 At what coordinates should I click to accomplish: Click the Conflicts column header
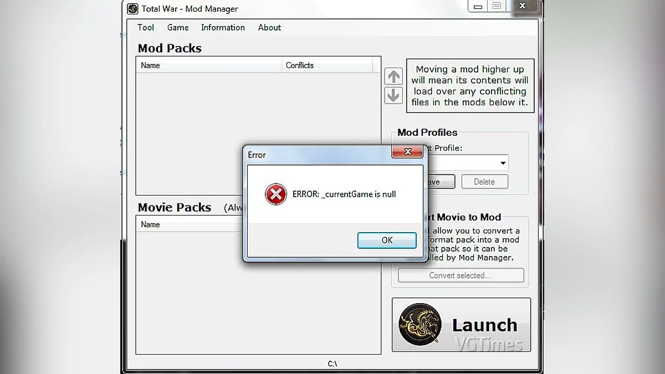327,65
